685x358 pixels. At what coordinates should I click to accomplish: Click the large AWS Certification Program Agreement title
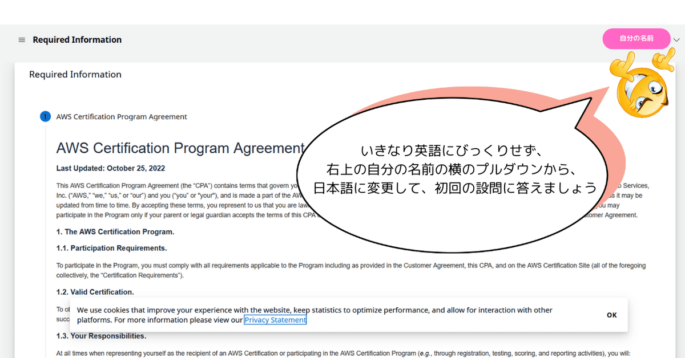[180, 148]
